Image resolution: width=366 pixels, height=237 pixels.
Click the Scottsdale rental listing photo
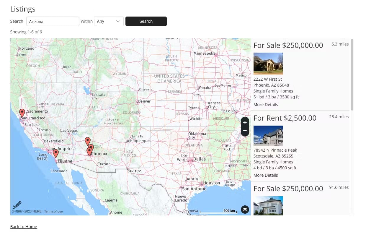tap(268, 136)
